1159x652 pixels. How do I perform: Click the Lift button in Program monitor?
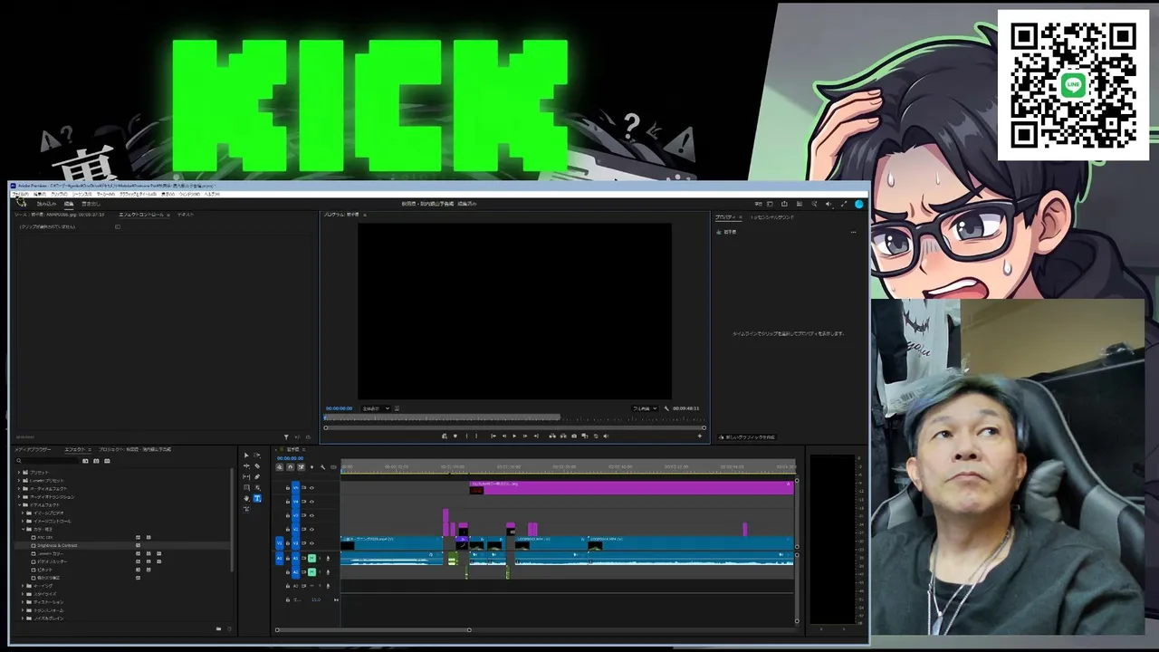click(552, 436)
